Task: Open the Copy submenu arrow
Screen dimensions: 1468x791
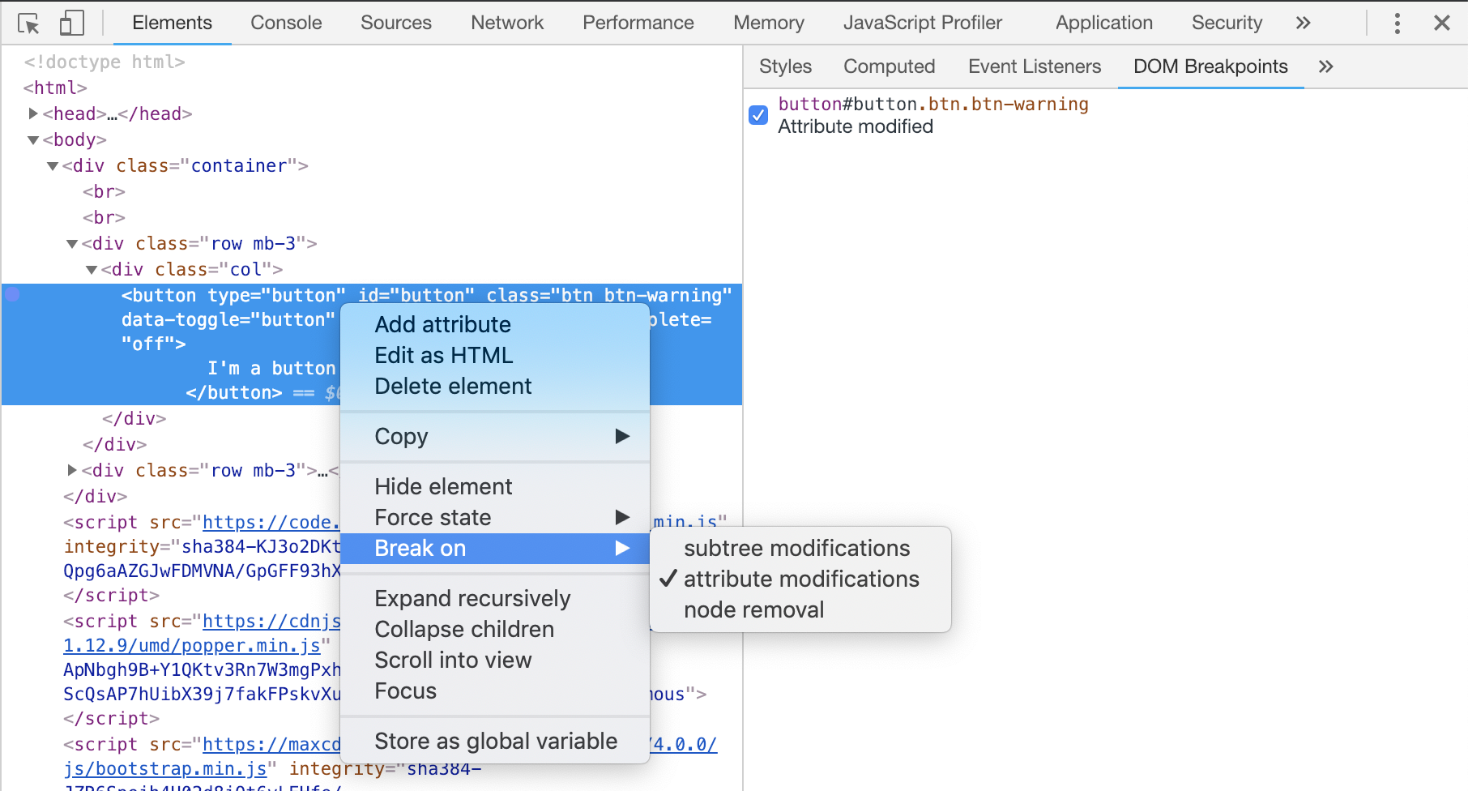Action: pyautogui.click(x=622, y=436)
